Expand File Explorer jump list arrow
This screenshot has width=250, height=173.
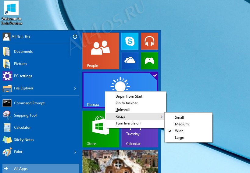point(75,88)
